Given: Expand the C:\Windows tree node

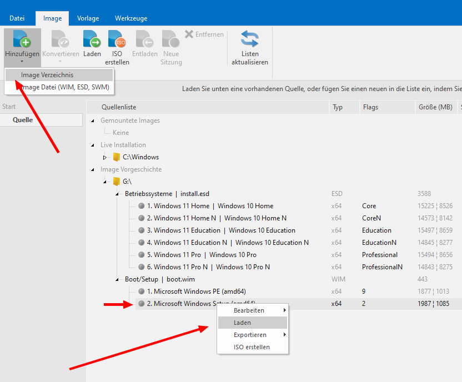Looking at the screenshot, I should (x=104, y=157).
